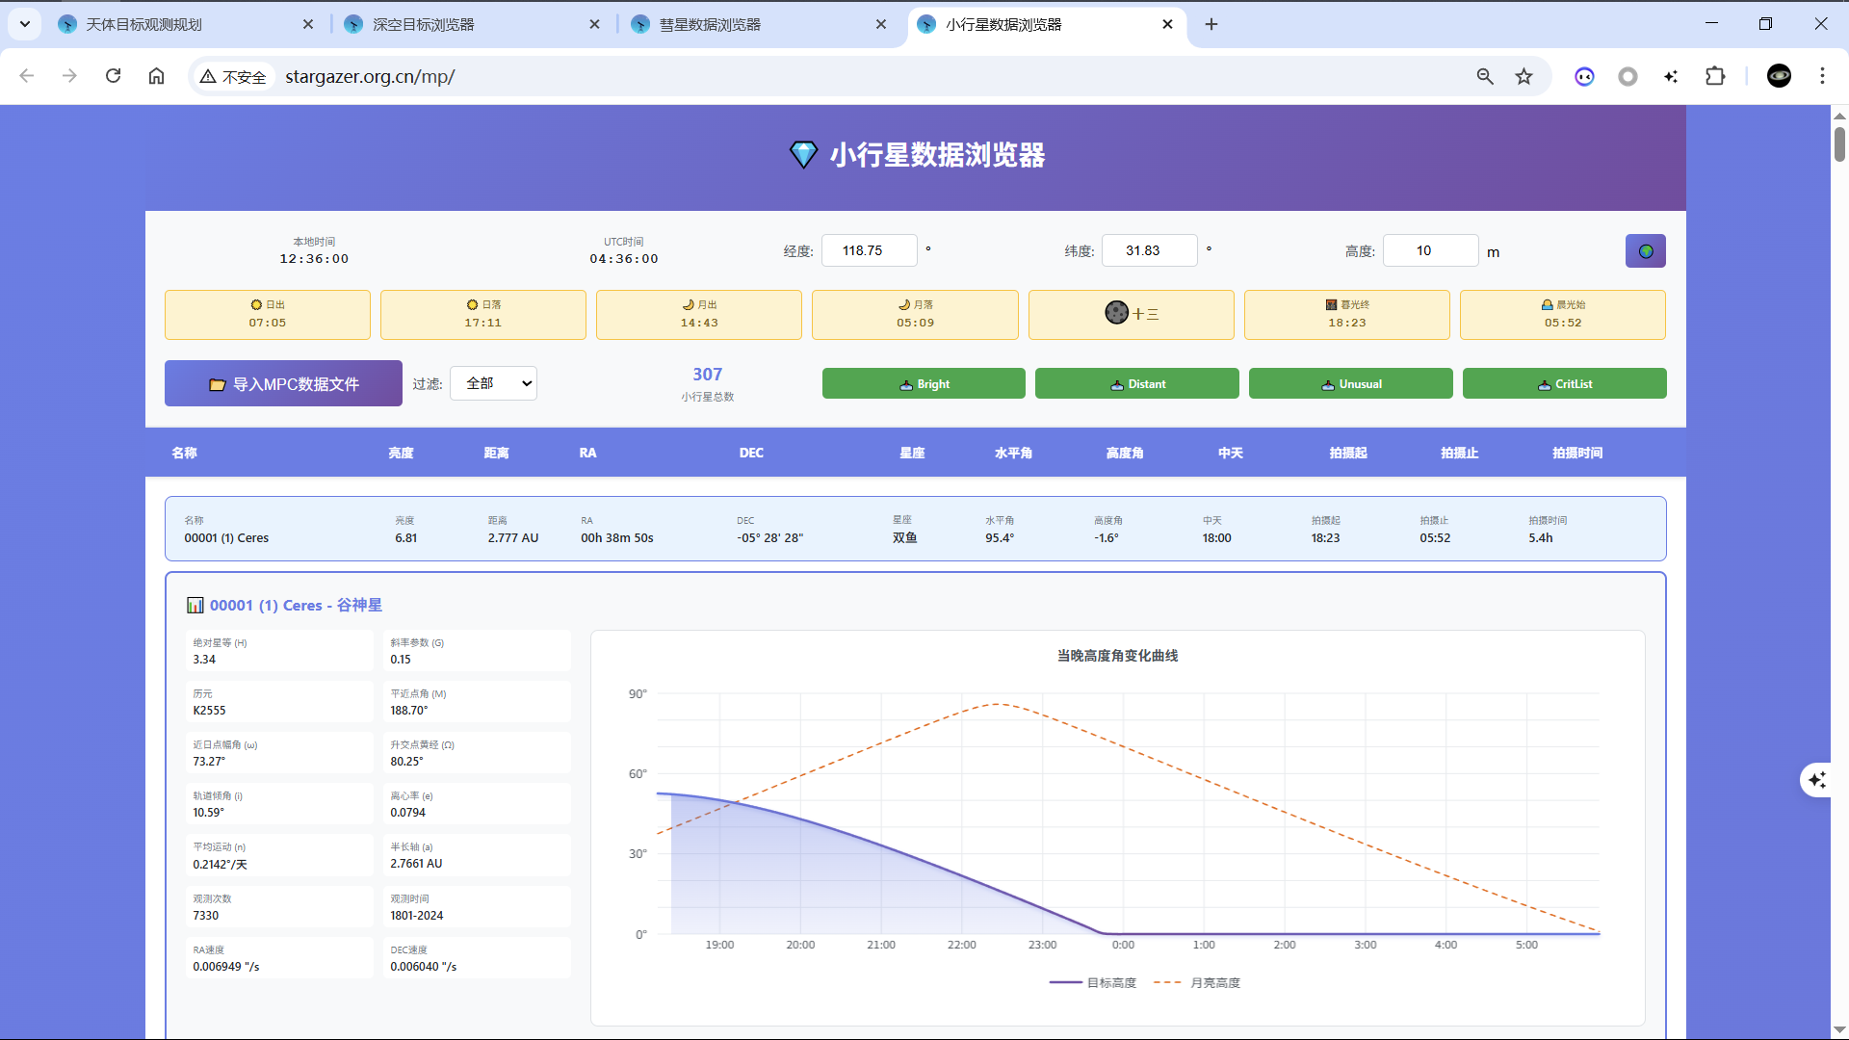Go to the browser home icon
The image size is (1849, 1040).
point(156,76)
